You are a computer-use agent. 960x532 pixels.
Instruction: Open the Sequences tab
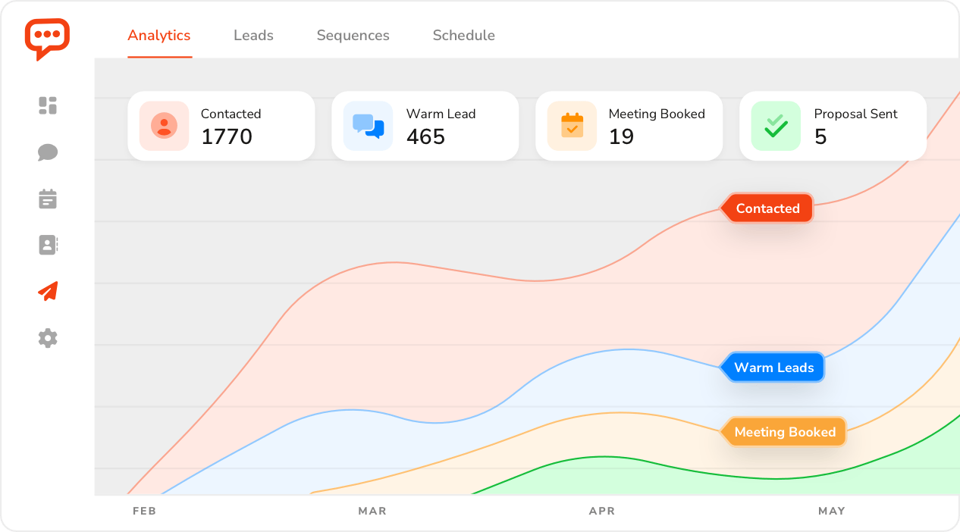353,36
